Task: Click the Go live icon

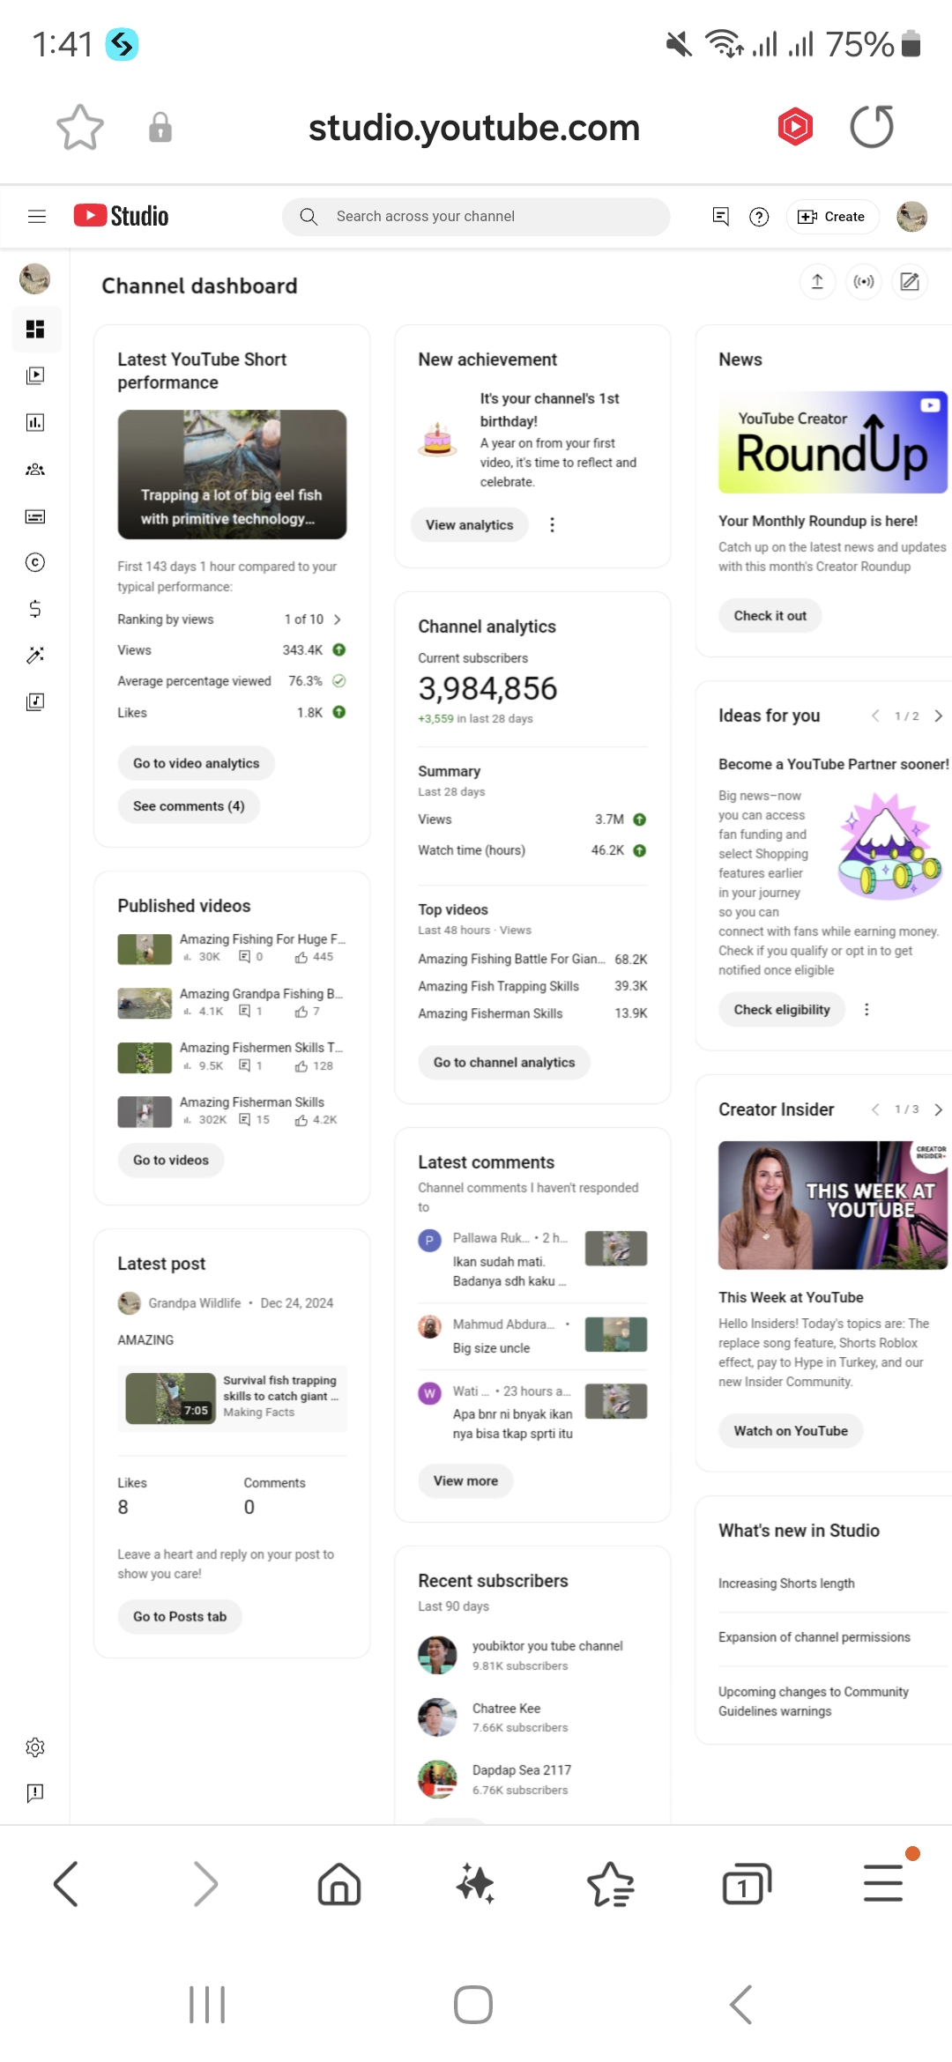Action: (864, 282)
